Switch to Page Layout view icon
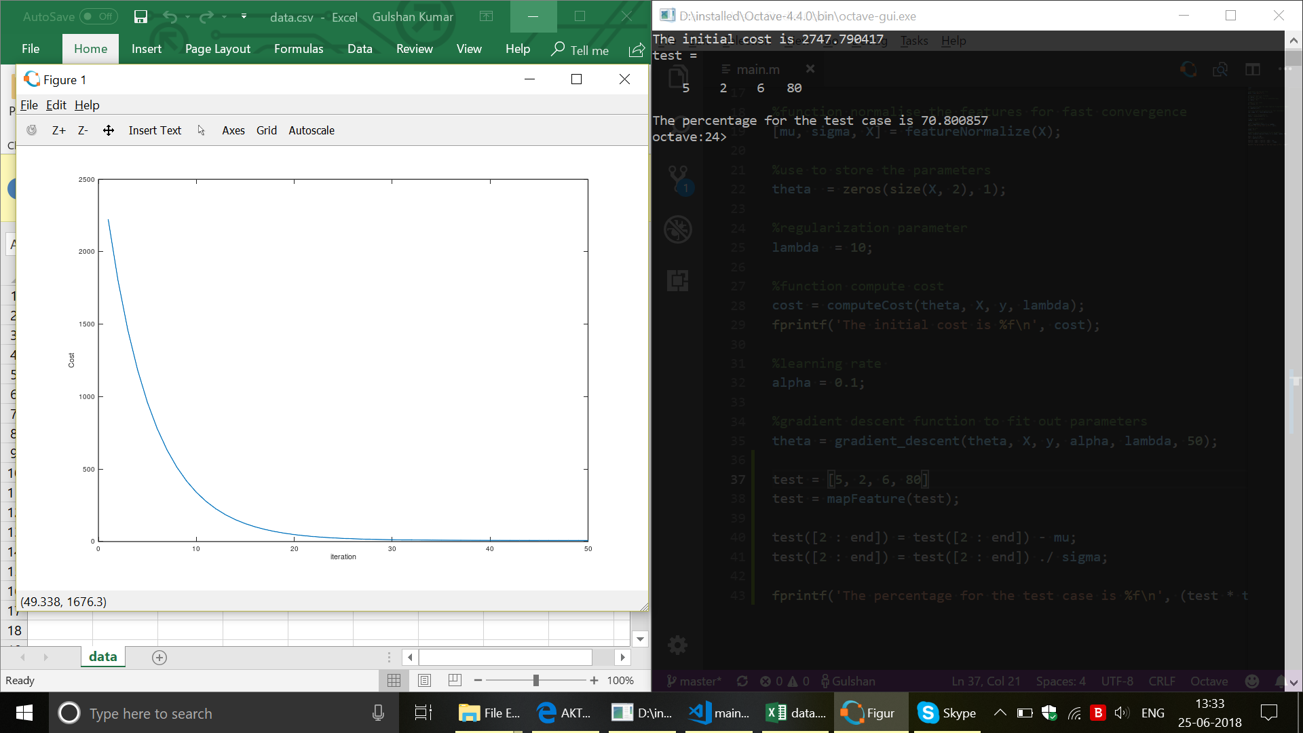 pos(425,680)
